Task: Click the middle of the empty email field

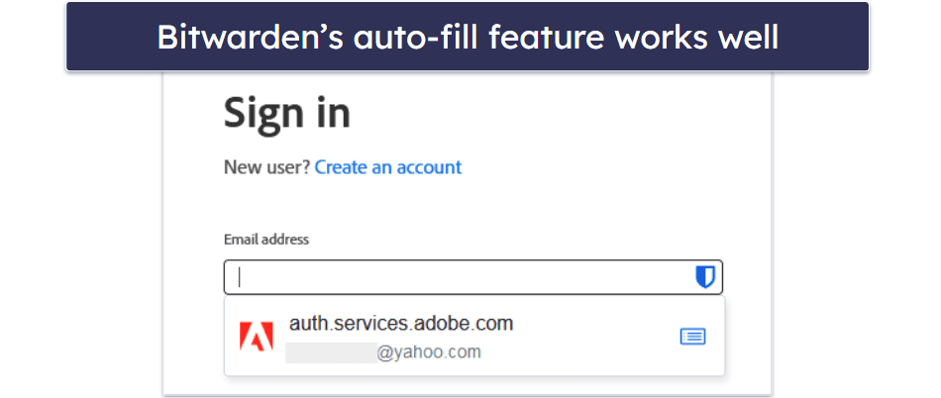Action: click(x=466, y=278)
